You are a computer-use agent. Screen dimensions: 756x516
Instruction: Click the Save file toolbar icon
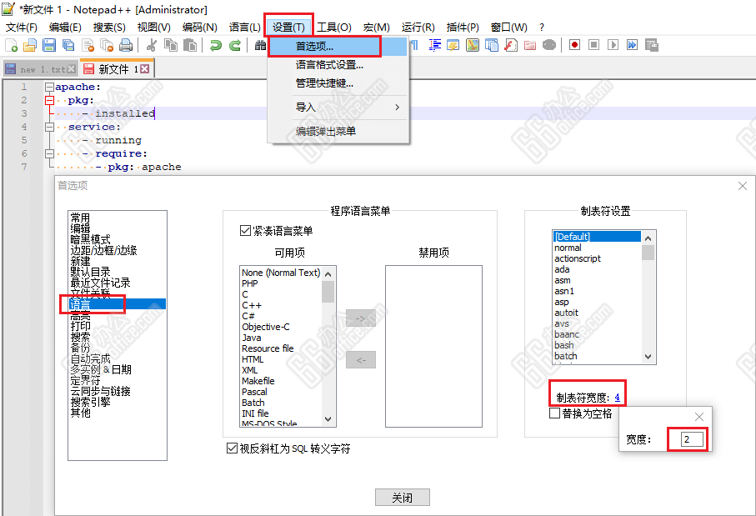pos(49,45)
